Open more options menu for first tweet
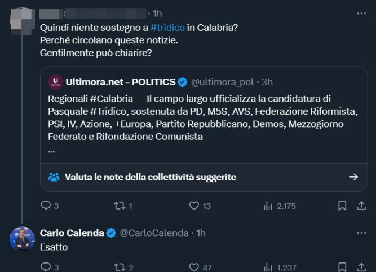The image size is (376, 272). click(x=361, y=12)
